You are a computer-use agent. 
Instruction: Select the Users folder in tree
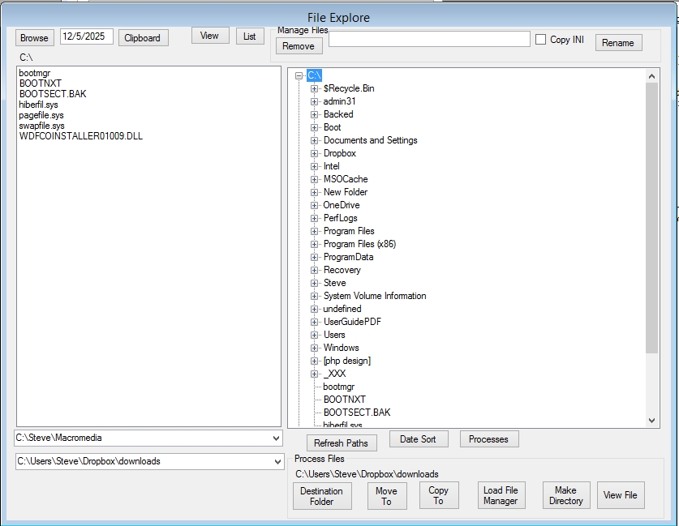[334, 335]
